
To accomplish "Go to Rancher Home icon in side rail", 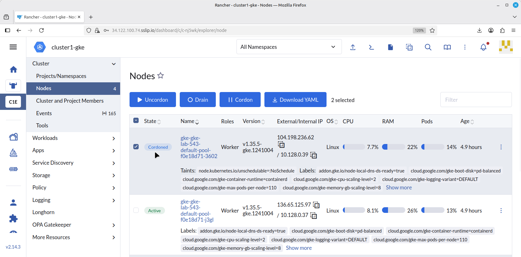I will point(13,69).
